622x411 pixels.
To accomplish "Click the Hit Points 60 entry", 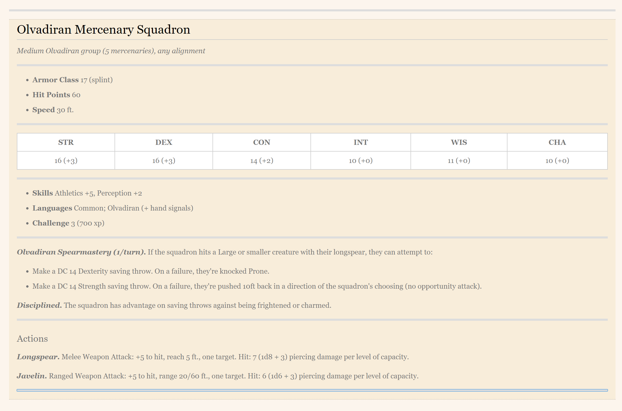I will pyautogui.click(x=56, y=95).
